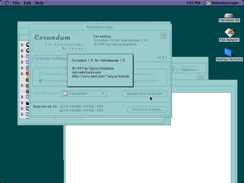Toggle the WindowShade checkbox

(41, 81)
